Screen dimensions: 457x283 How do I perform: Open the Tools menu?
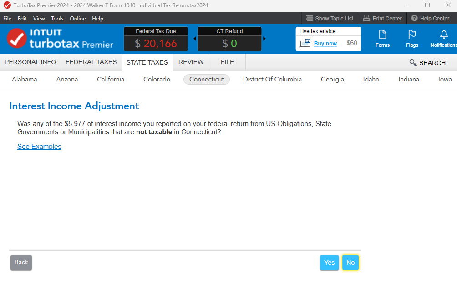57,19
